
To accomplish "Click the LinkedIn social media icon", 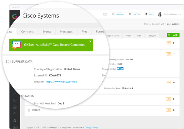I will pyautogui.click(x=122, y=69).
